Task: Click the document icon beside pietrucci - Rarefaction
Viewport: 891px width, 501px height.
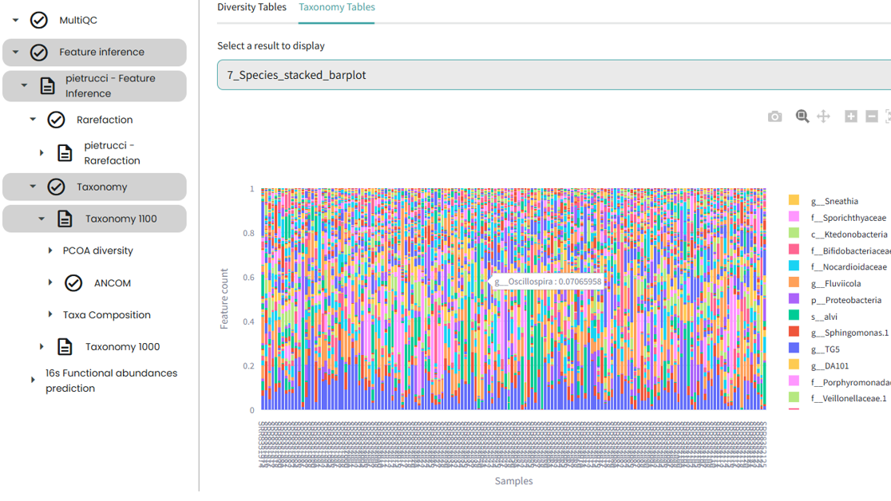Action: pos(65,153)
